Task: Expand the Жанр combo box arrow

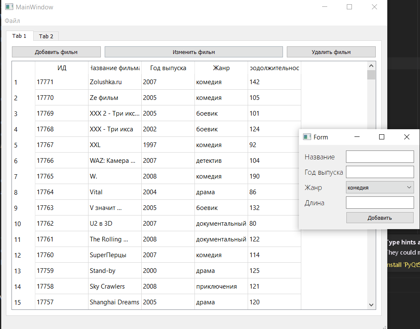Action: [x=409, y=187]
